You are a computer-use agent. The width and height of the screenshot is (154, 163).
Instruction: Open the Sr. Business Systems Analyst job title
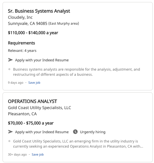[39, 11]
